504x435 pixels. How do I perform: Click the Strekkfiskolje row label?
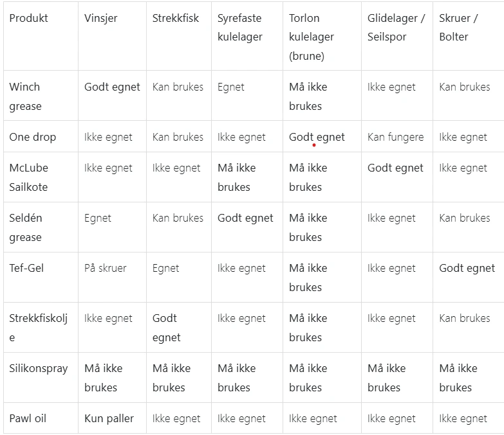click(x=38, y=327)
